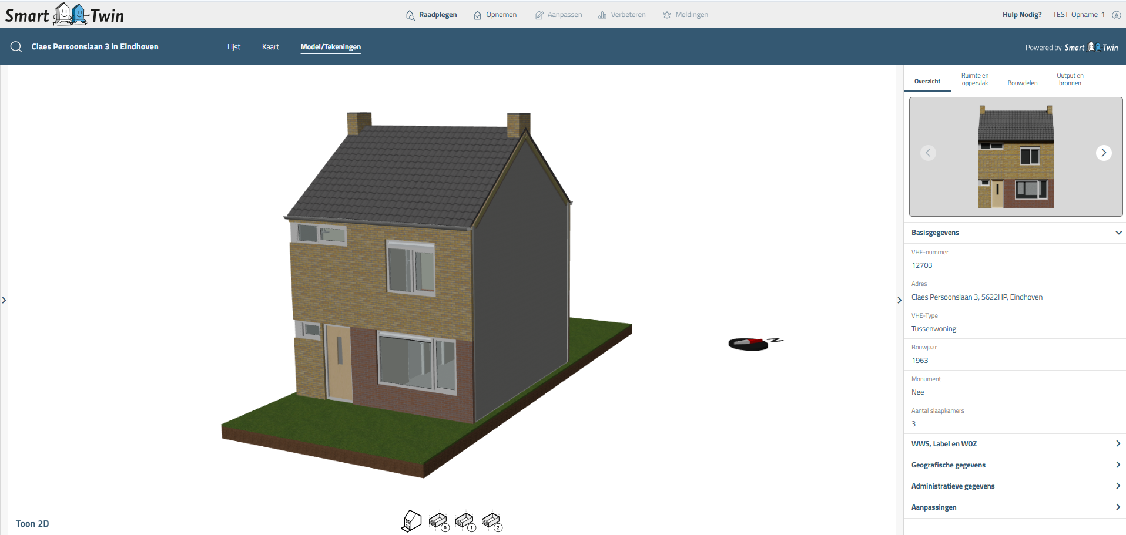This screenshot has width=1126, height=535.
Task: Click the Hulp Nodig? link
Action: tap(1021, 15)
